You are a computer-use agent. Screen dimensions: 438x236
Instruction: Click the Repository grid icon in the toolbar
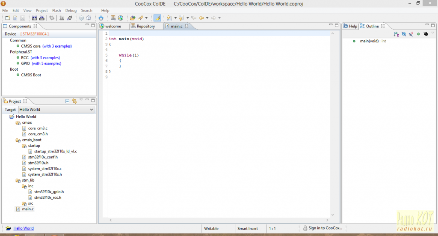tap(113, 18)
